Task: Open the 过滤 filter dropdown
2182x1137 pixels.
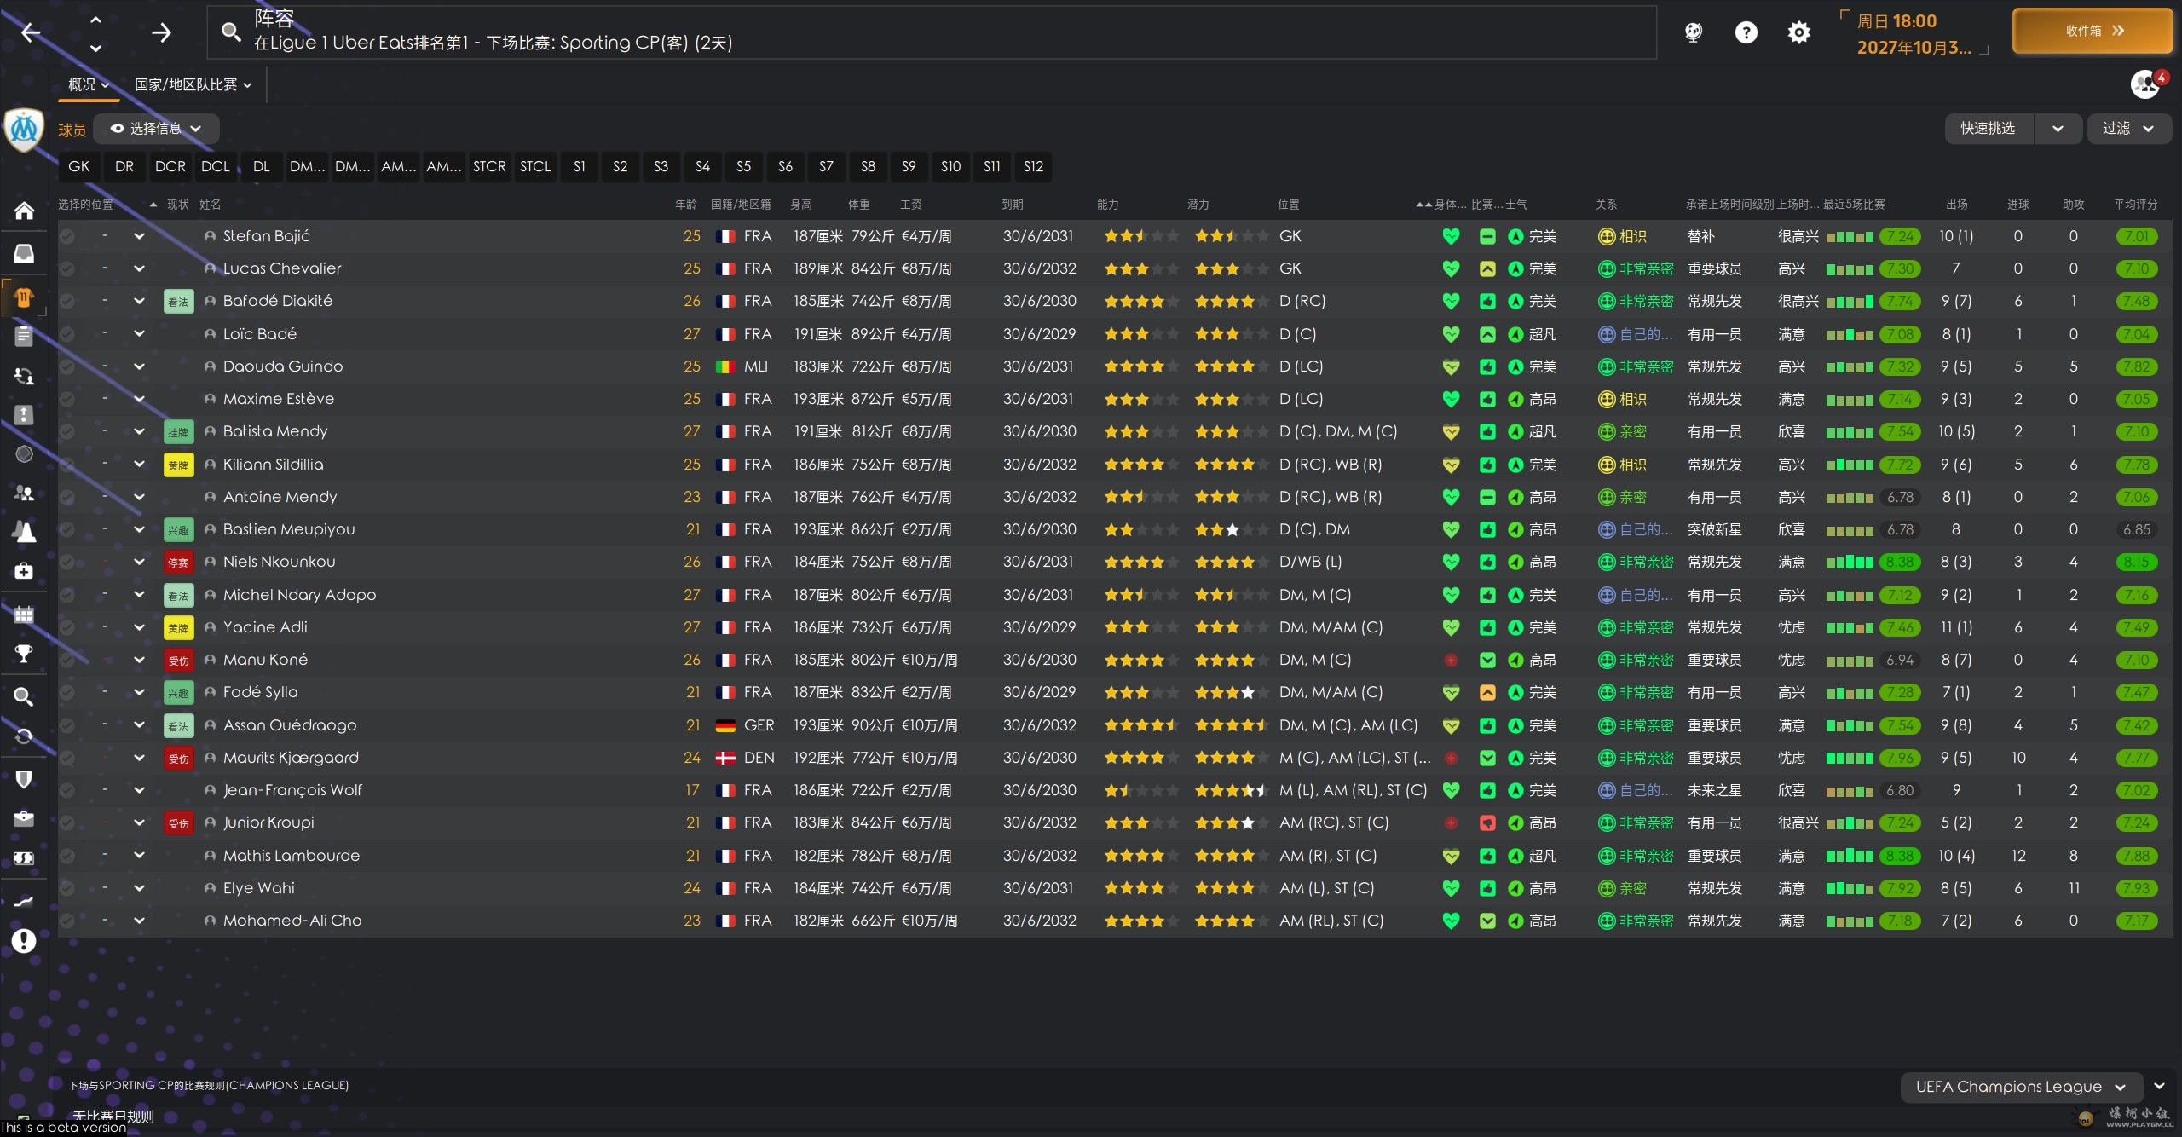Action: (2128, 129)
